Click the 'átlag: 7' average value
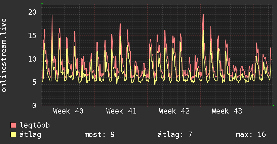277x144 pixels. (175, 135)
